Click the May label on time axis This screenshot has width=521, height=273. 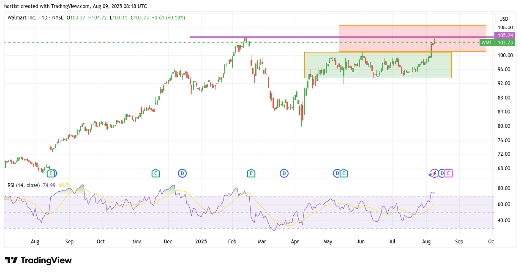pyautogui.click(x=328, y=242)
